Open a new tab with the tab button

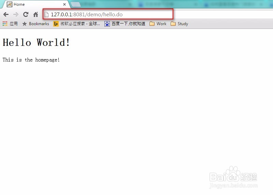tap(76, 4)
